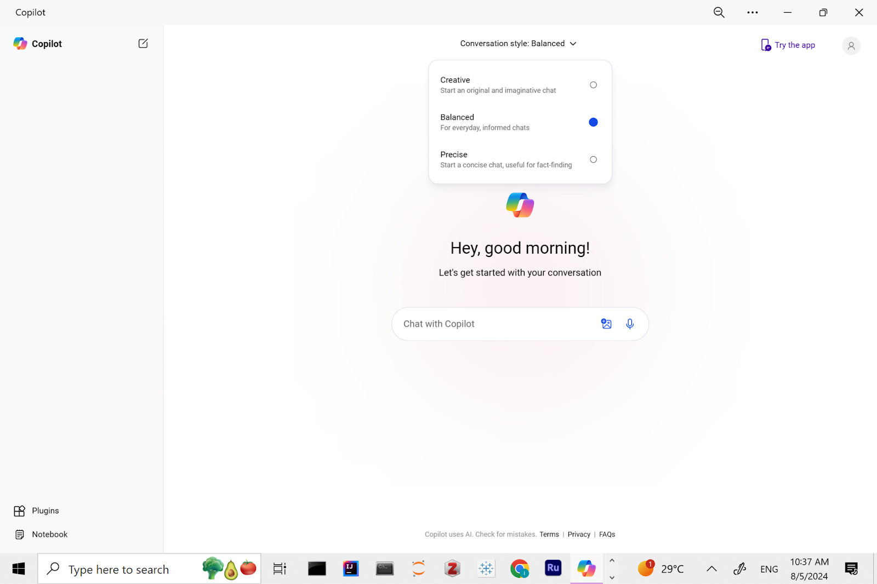The image size is (877, 584).
Task: Open Adobe Rush (Ru) from the taskbar
Action: (x=553, y=568)
